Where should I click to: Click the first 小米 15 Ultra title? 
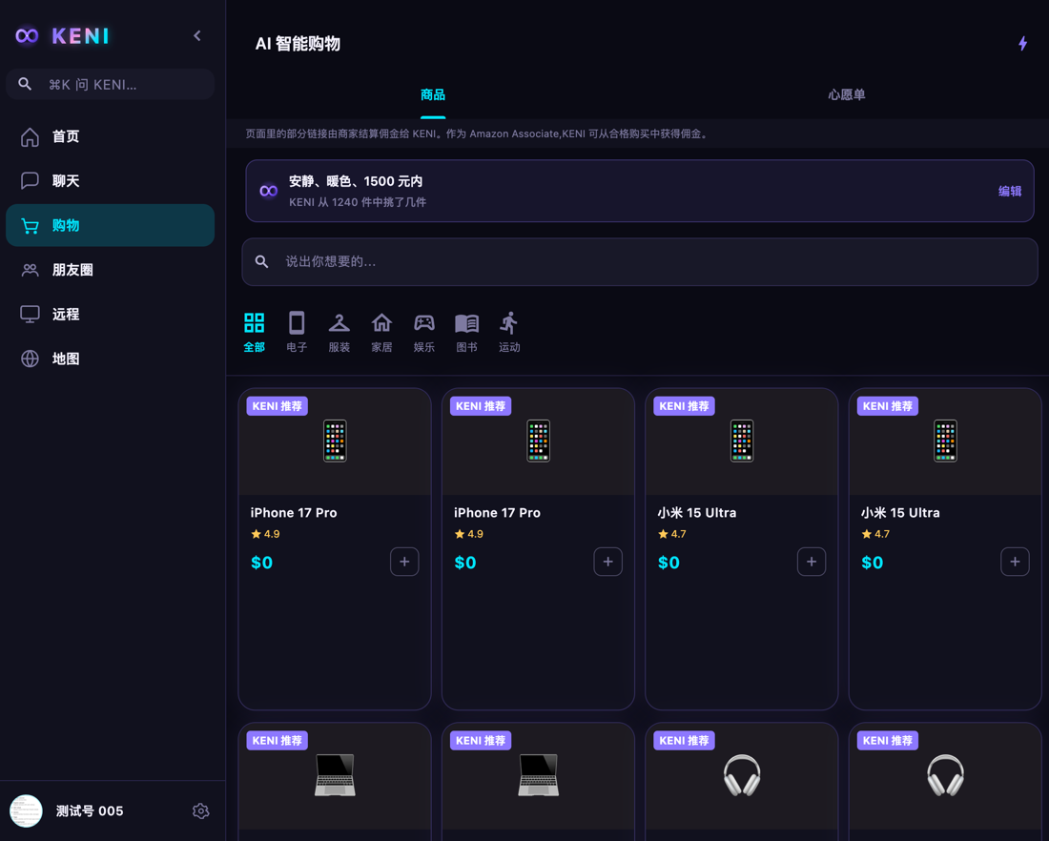(x=697, y=513)
